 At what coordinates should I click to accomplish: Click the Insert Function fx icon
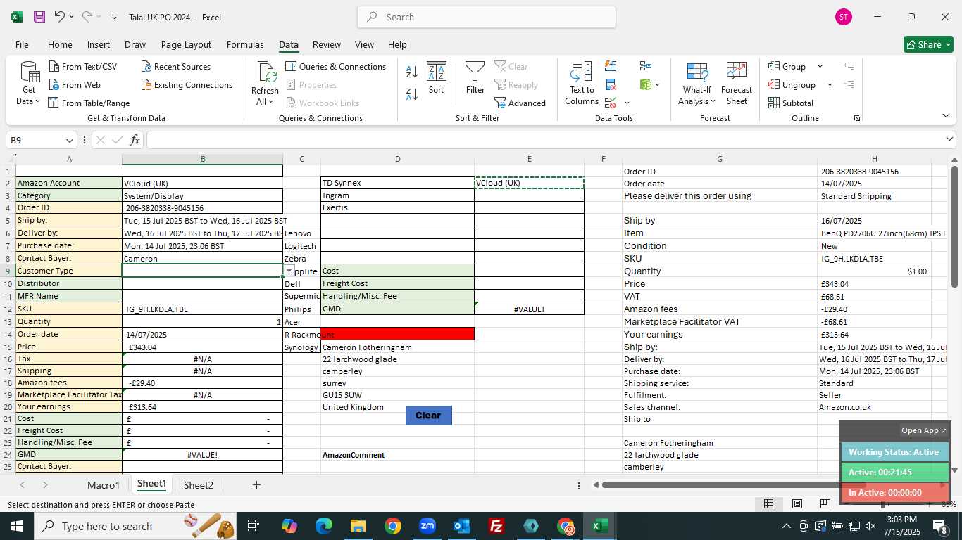coord(135,140)
